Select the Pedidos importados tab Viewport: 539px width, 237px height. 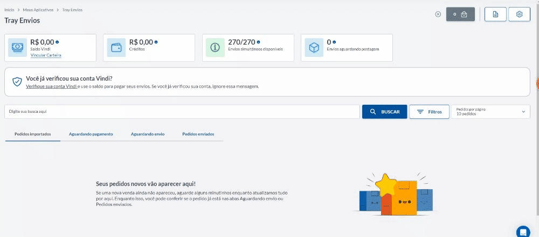33,134
